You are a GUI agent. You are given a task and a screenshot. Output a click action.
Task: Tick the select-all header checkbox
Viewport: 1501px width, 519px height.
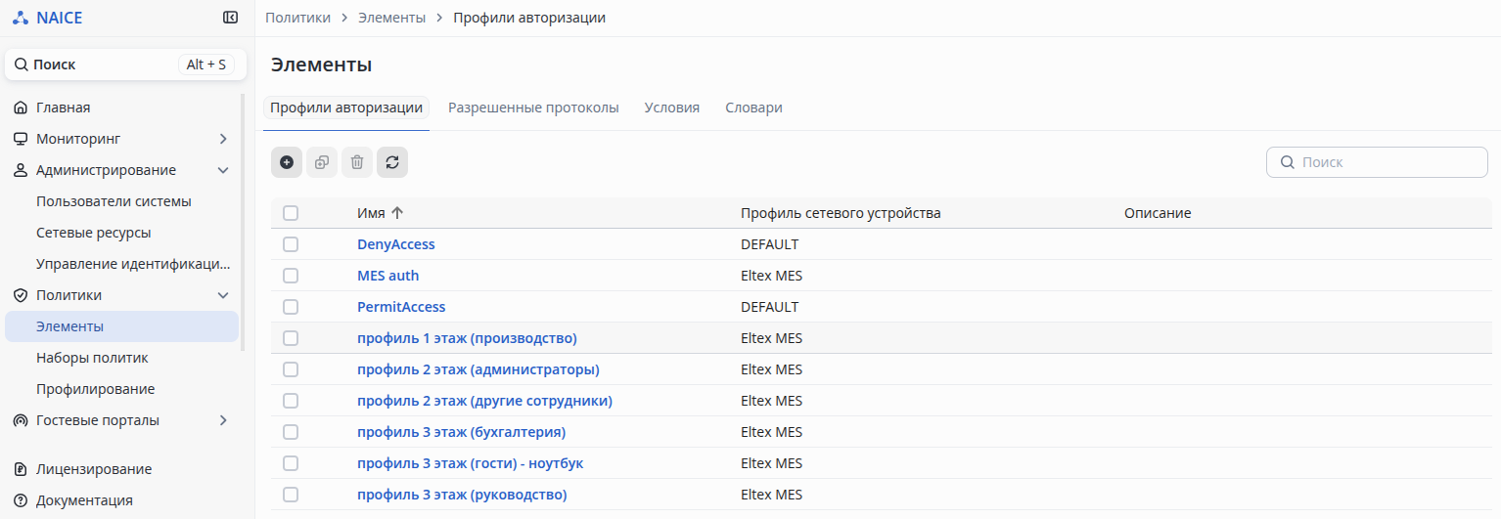click(x=291, y=213)
